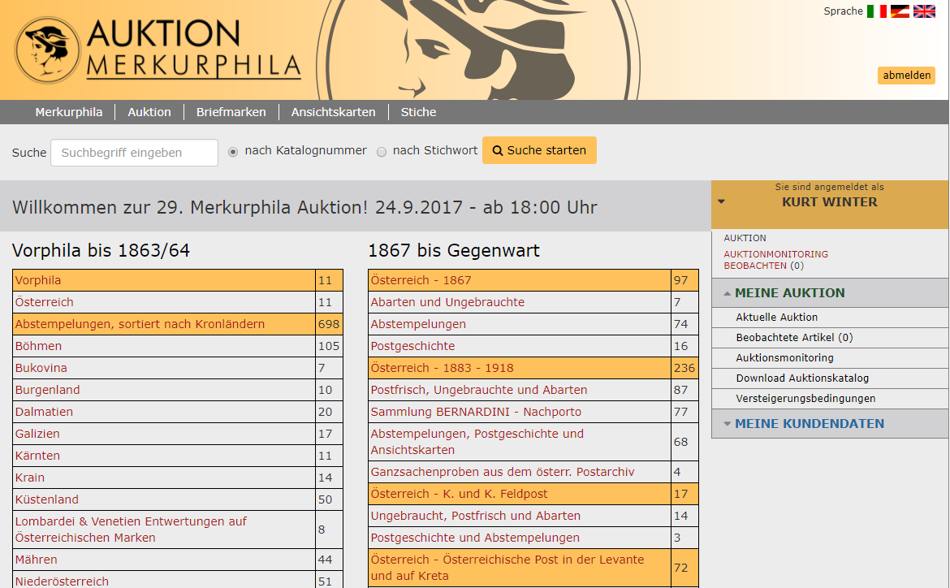Click the abmelden logout button

906,76
